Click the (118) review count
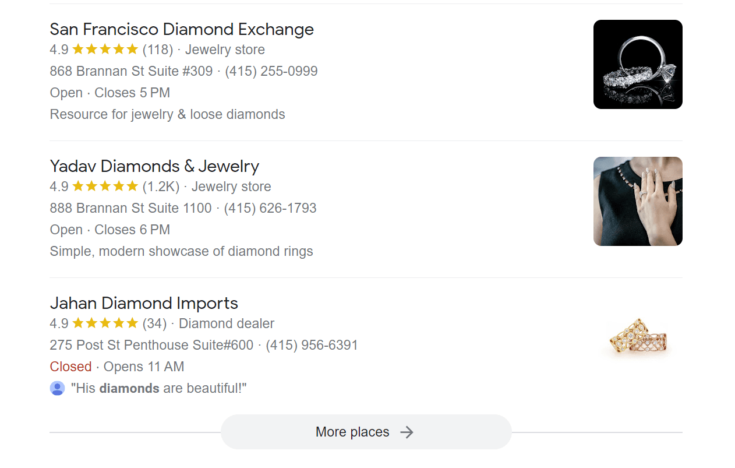This screenshot has height=468, width=735. coord(158,50)
